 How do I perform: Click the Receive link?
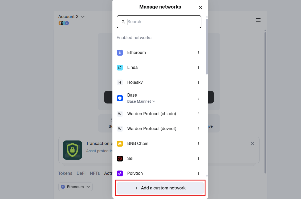(x=210, y=126)
